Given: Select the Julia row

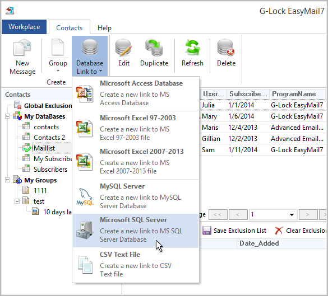Looking at the screenshot, I should (263, 105).
